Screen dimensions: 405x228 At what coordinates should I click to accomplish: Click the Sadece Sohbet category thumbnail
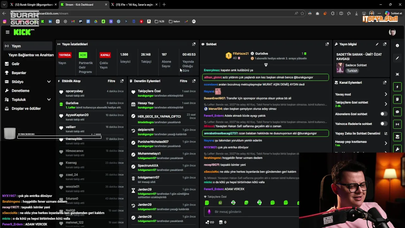click(x=340, y=68)
